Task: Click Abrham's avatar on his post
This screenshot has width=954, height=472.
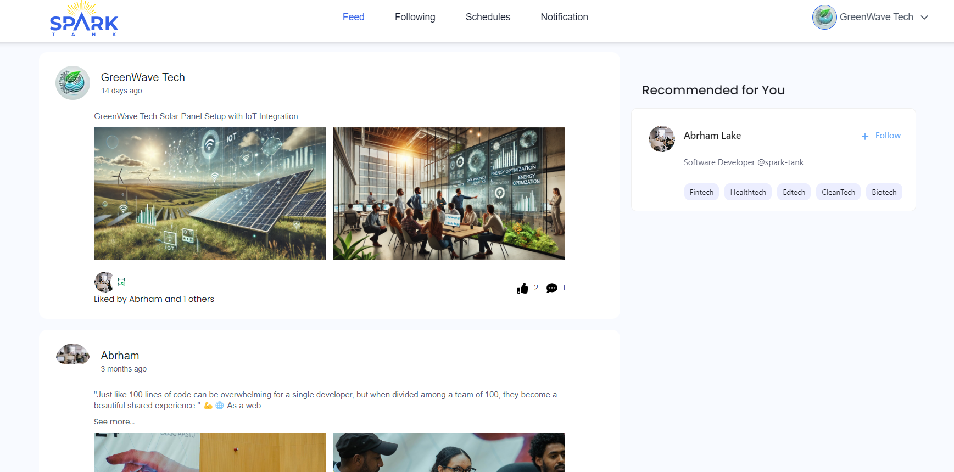Action: [72, 355]
